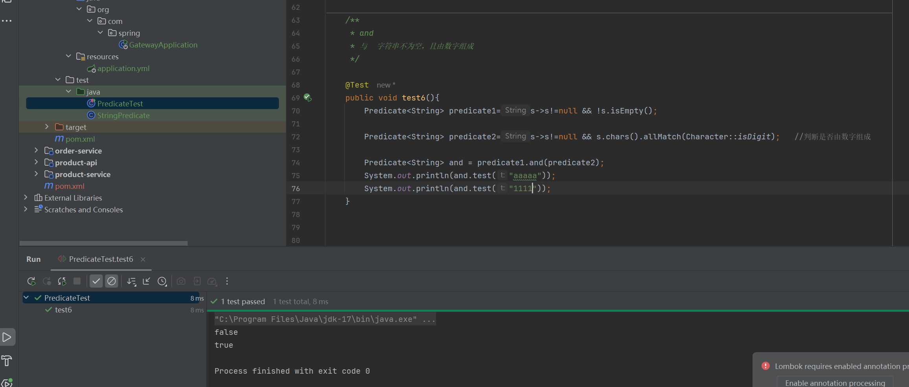
Task: Select the PredicateTest.test6 run tab
Action: [x=101, y=259]
